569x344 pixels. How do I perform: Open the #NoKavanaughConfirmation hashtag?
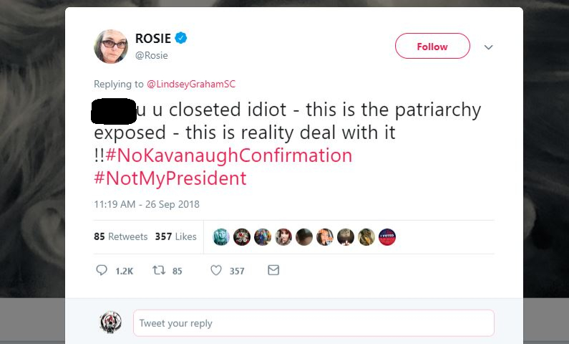tap(229, 156)
